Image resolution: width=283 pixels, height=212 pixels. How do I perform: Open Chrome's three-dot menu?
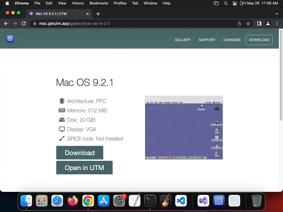tap(277, 23)
